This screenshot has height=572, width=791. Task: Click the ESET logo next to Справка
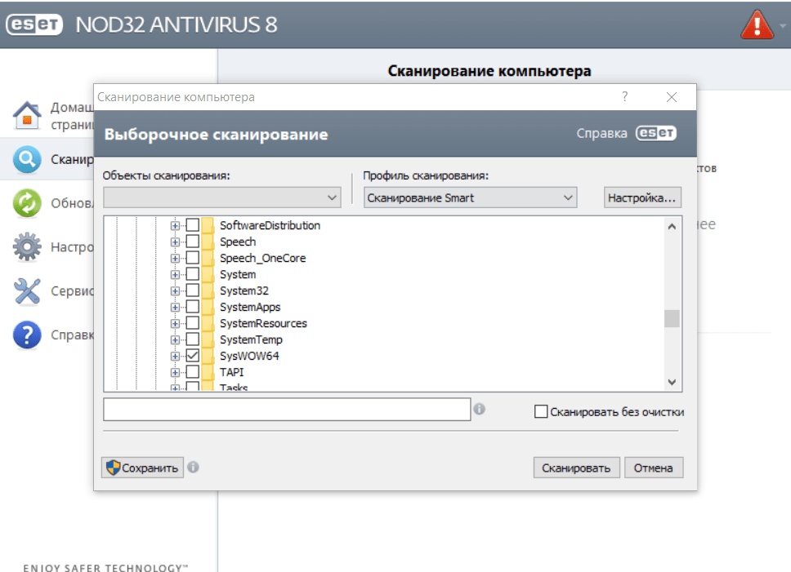coord(656,133)
